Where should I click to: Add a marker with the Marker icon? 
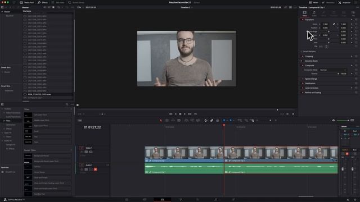click(231, 121)
